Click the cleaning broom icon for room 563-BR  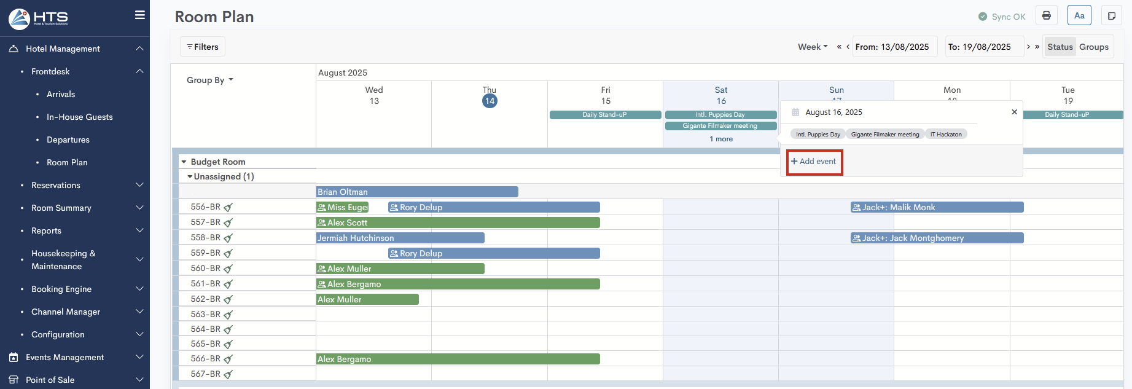[x=228, y=315]
